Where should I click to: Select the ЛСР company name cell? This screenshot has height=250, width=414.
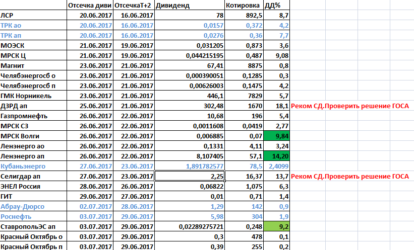tap(33, 15)
